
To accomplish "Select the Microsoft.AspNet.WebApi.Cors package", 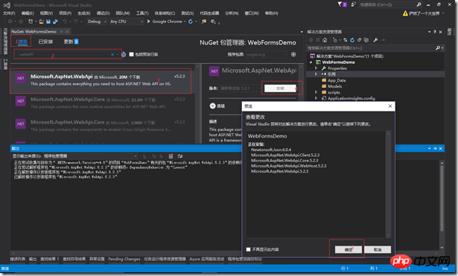I will (103, 126).
